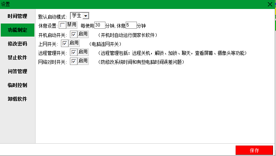Select the 功能制定 sidebar tab
The image size is (276, 156).
coord(18,30)
